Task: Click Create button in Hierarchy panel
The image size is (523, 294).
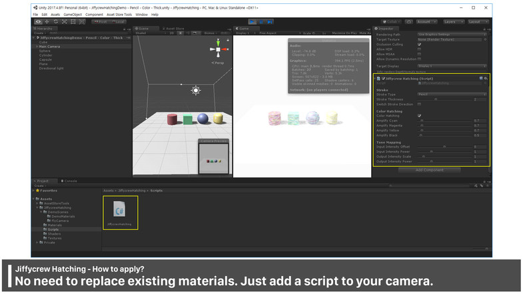Action: click(39, 33)
